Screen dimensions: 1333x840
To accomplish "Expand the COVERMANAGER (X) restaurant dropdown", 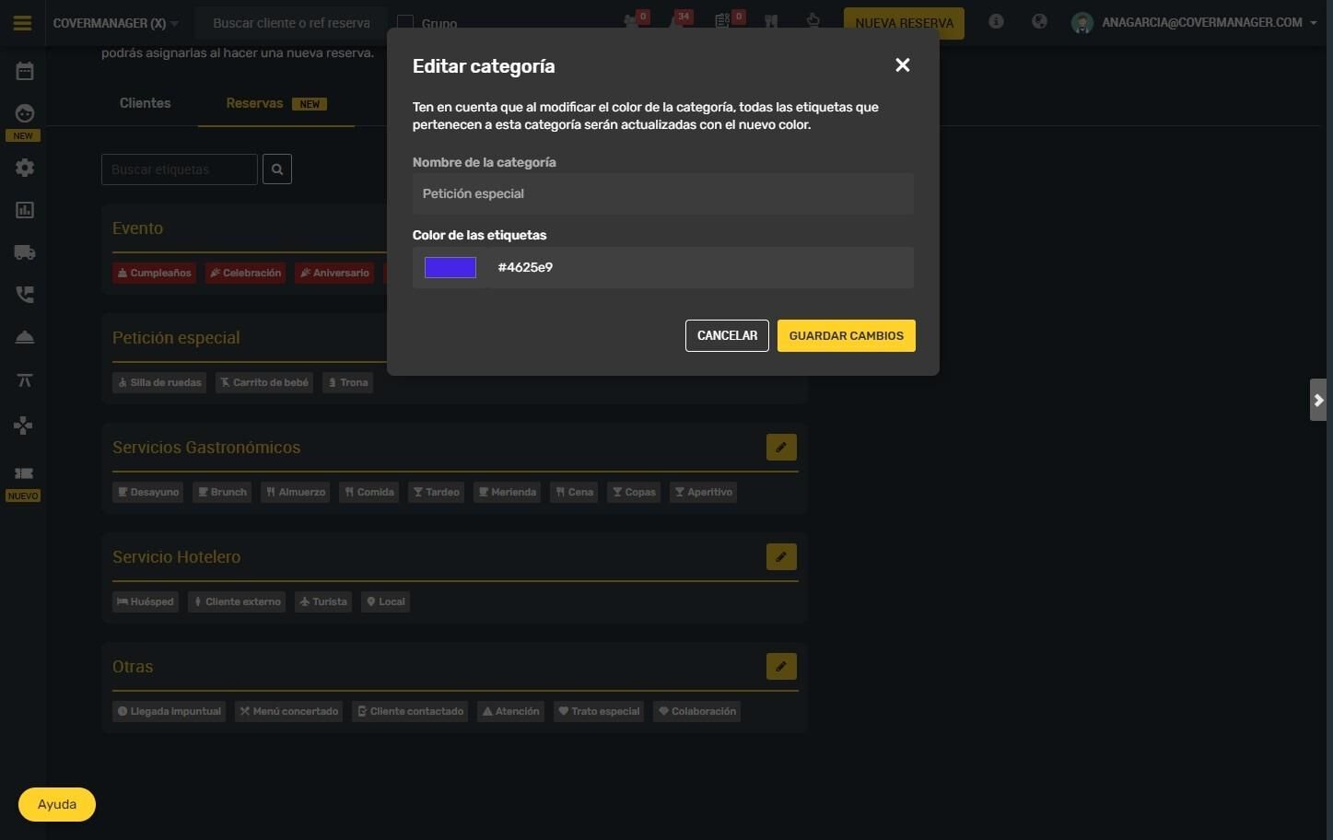I will pyautogui.click(x=116, y=23).
